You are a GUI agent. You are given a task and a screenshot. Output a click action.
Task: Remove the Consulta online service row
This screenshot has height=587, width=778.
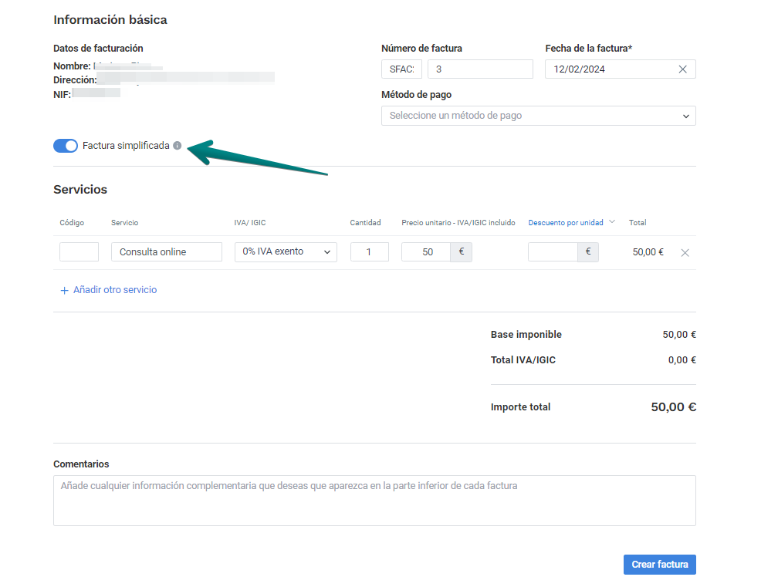(685, 252)
